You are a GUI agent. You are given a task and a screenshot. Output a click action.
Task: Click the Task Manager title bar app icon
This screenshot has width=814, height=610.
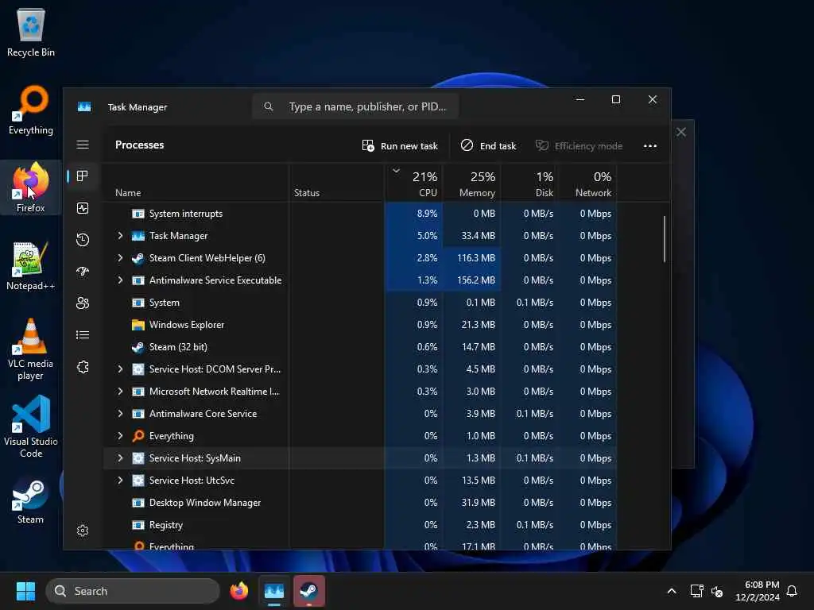coord(84,107)
